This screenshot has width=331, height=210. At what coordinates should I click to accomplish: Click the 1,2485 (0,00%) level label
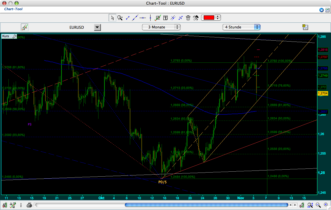[13, 177]
